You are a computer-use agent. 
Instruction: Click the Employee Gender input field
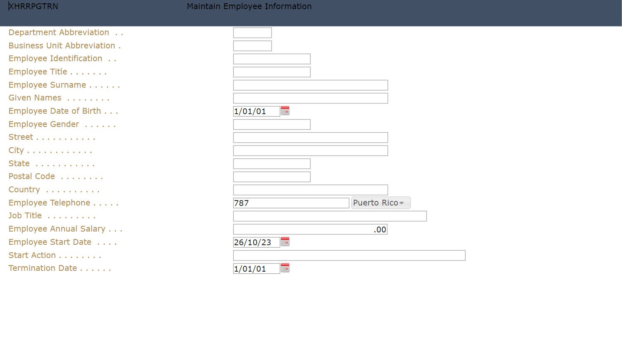271,124
